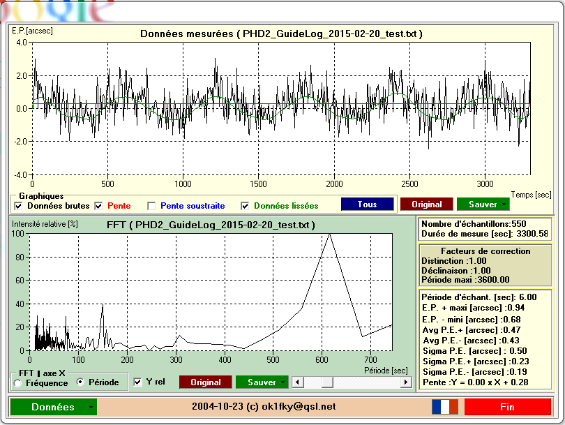Select the Fréquence radio button
This screenshot has width=565, height=425.
pyautogui.click(x=17, y=383)
